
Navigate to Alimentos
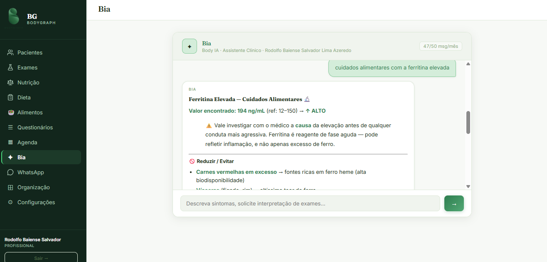pyautogui.click(x=41, y=112)
